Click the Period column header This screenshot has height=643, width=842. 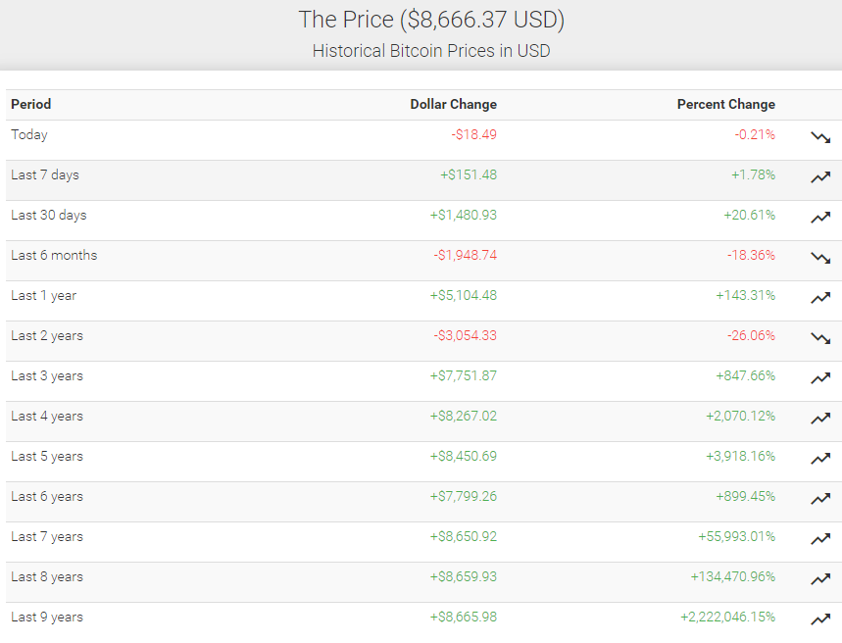pos(31,104)
